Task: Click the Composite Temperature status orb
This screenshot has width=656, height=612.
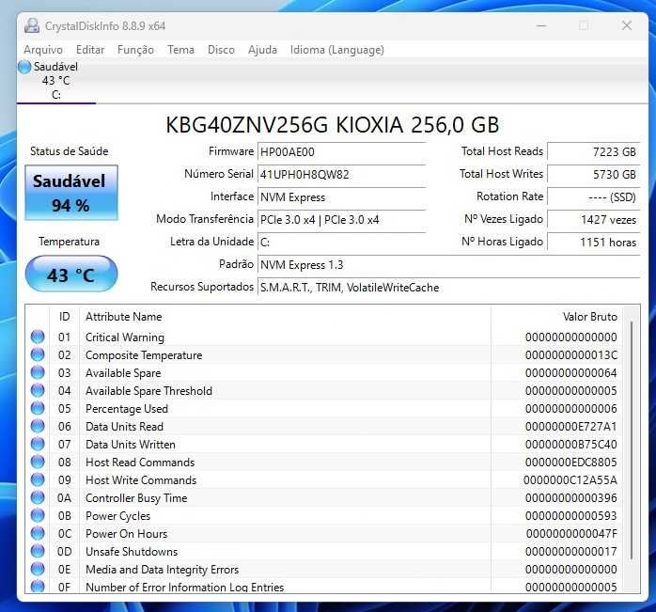Action: coord(38,355)
